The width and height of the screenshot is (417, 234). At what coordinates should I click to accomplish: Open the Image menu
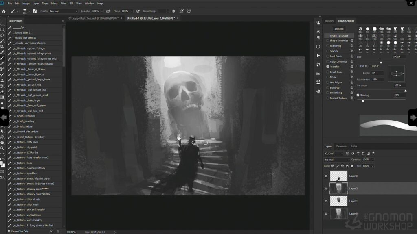(x=26, y=3)
